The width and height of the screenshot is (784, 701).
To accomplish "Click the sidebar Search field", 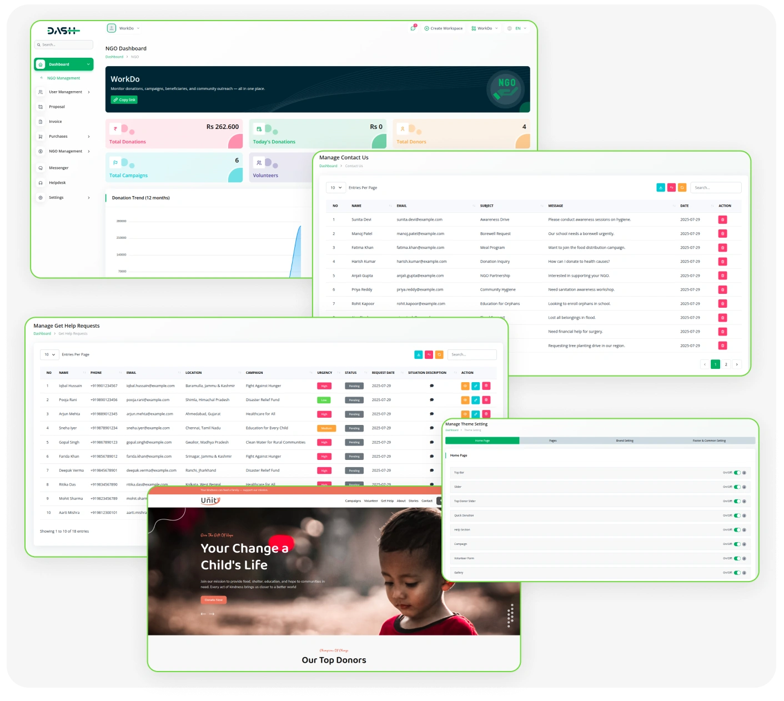I will coord(64,44).
